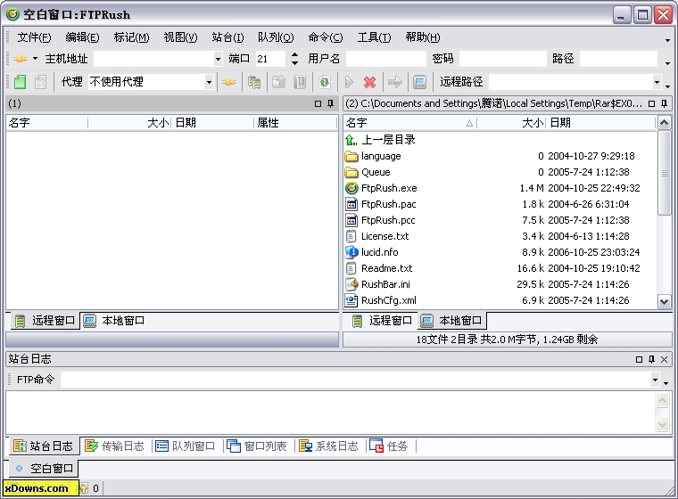678x499 pixels.
Task: Close the 站台日志 panel
Action: coord(664,359)
